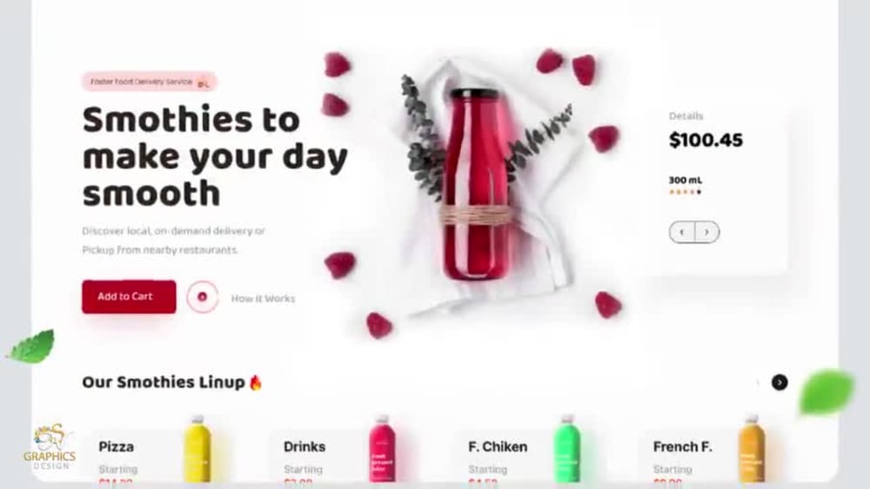This screenshot has height=489, width=870.
Task: Click the yellow bottle image
Action: point(197,448)
